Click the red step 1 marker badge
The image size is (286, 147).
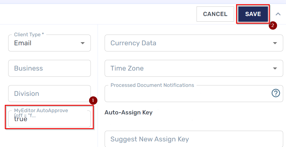tap(93, 101)
